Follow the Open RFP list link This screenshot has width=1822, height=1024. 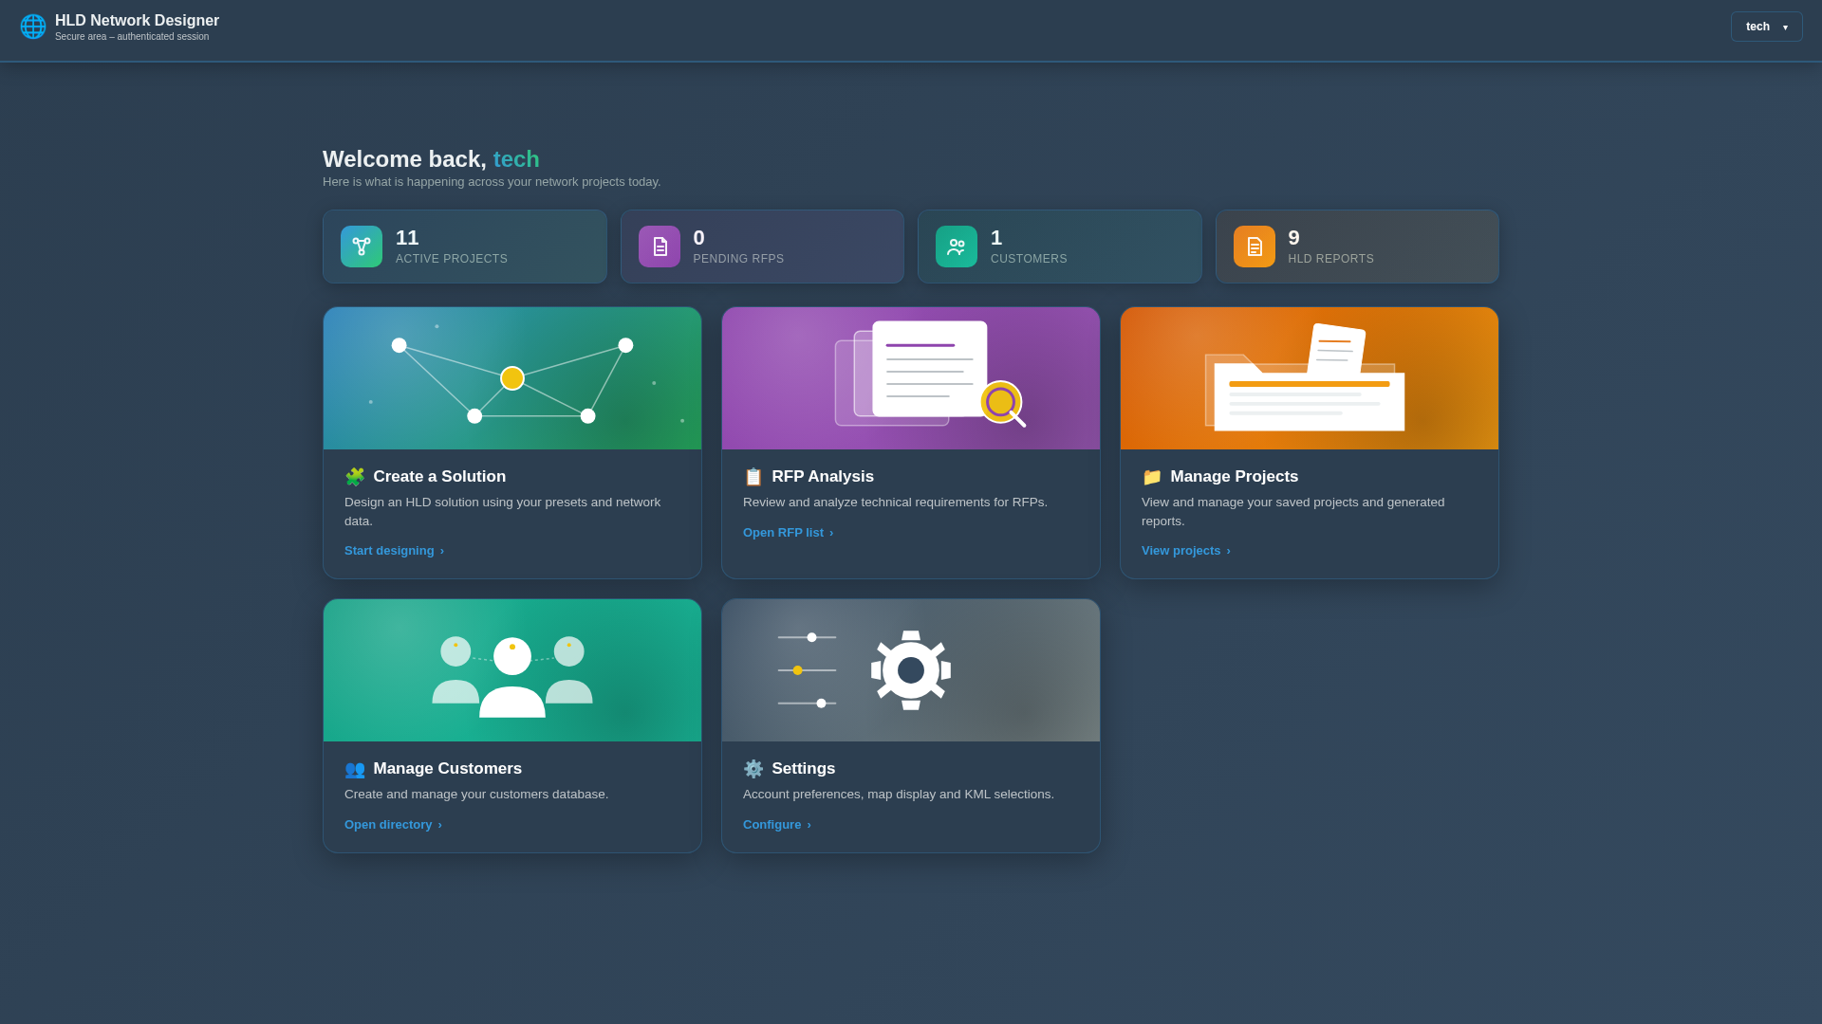(788, 533)
